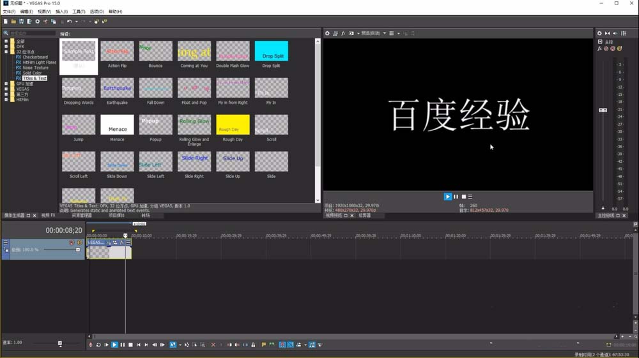Image resolution: width=639 pixels, height=358 pixels.
Task: Open the preview quality dropdown
Action: (374, 33)
